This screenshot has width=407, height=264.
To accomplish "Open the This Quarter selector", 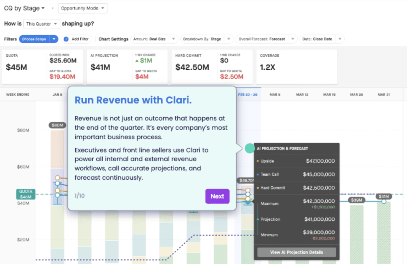I will (42, 24).
